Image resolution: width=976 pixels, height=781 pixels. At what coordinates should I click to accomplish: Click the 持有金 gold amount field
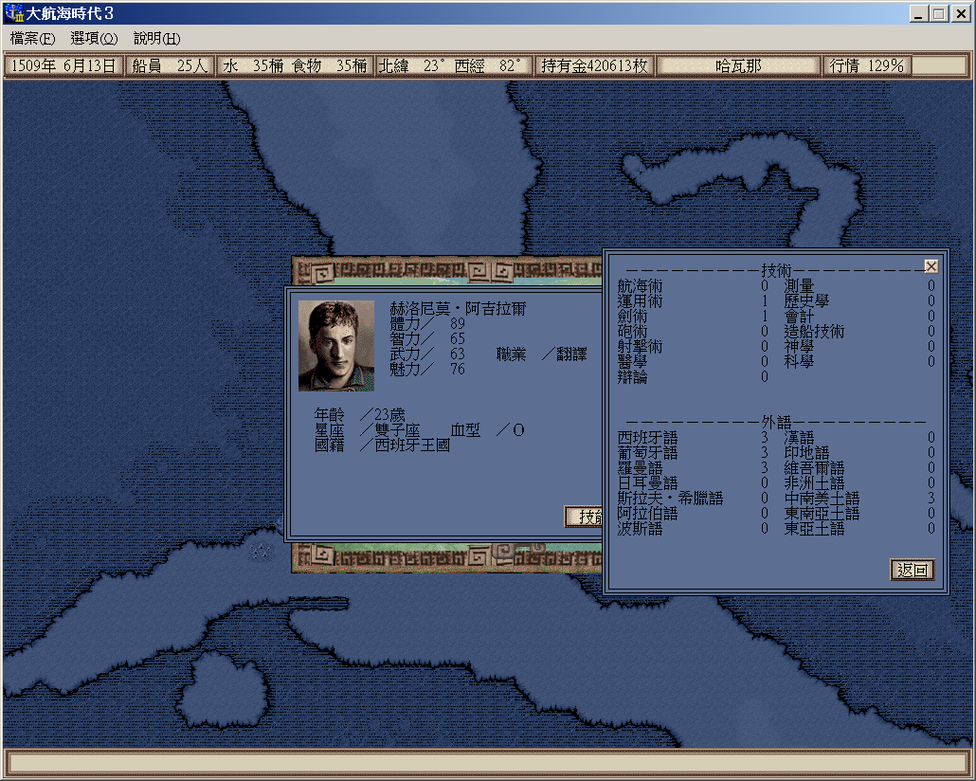(594, 65)
